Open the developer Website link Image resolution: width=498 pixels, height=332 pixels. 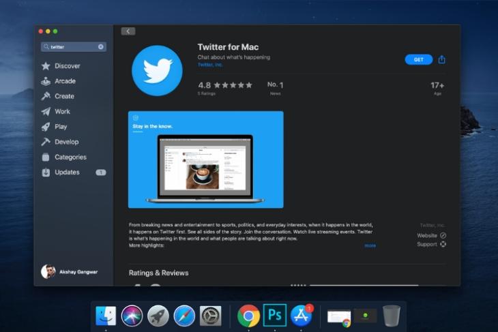point(432,235)
